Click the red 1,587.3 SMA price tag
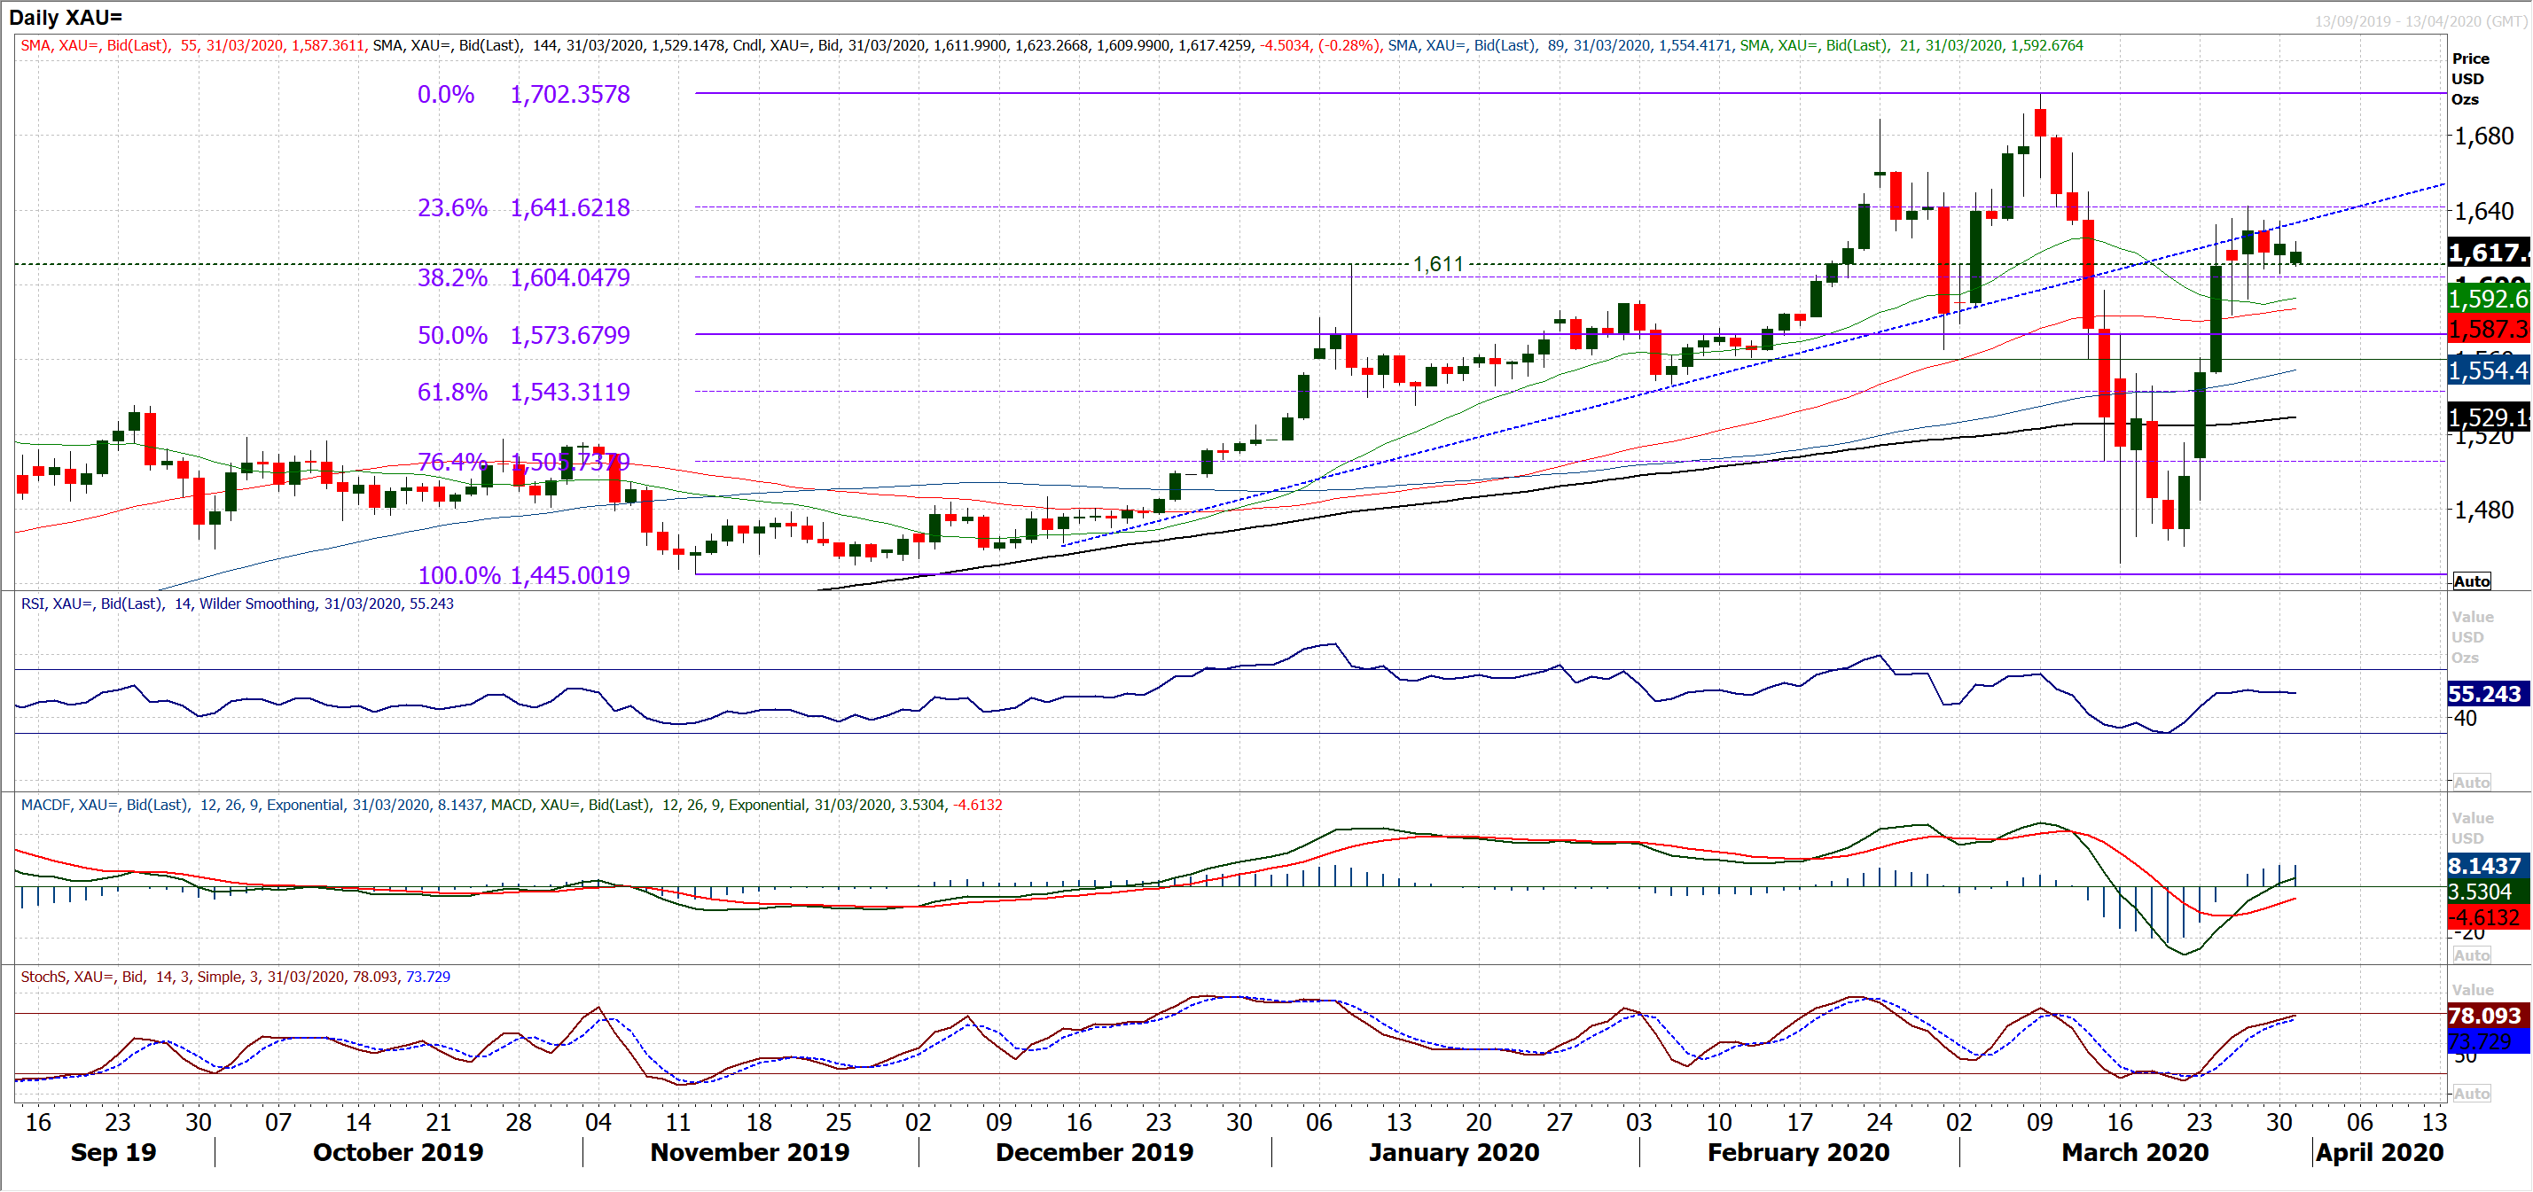Viewport: 2533px width, 1192px height. (x=2487, y=328)
